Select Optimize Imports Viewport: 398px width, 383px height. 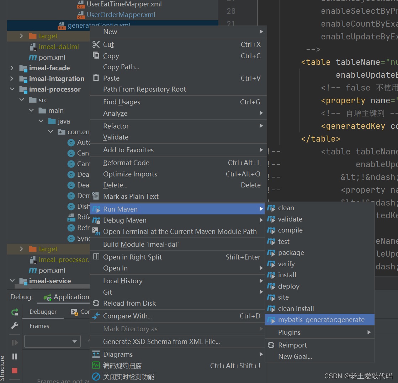click(178, 174)
